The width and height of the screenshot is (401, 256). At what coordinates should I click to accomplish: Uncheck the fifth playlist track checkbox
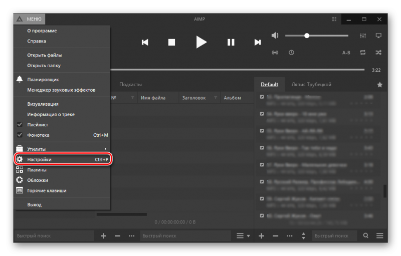(x=262, y=165)
